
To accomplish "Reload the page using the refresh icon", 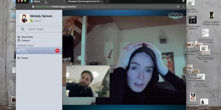I will coord(28,6).
